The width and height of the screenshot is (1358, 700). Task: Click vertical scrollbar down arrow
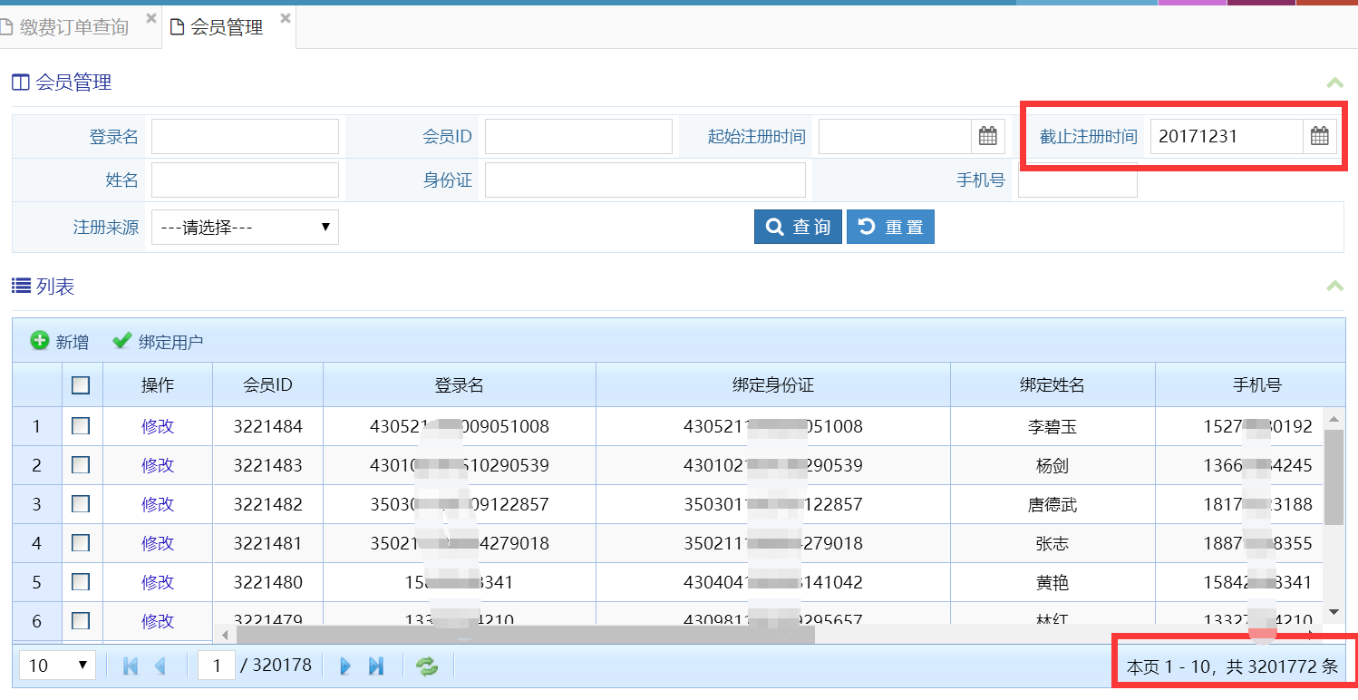point(1334,612)
